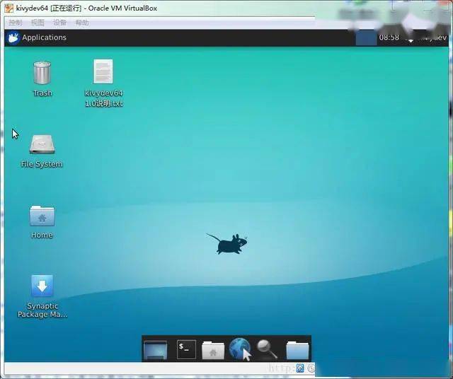
Task: Open the 视图 menu in VirtualBox
Action: pyautogui.click(x=38, y=23)
